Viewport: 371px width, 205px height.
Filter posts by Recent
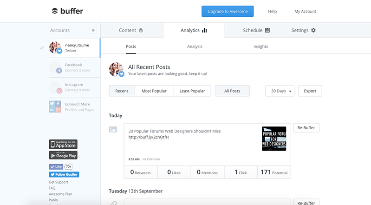click(x=122, y=91)
